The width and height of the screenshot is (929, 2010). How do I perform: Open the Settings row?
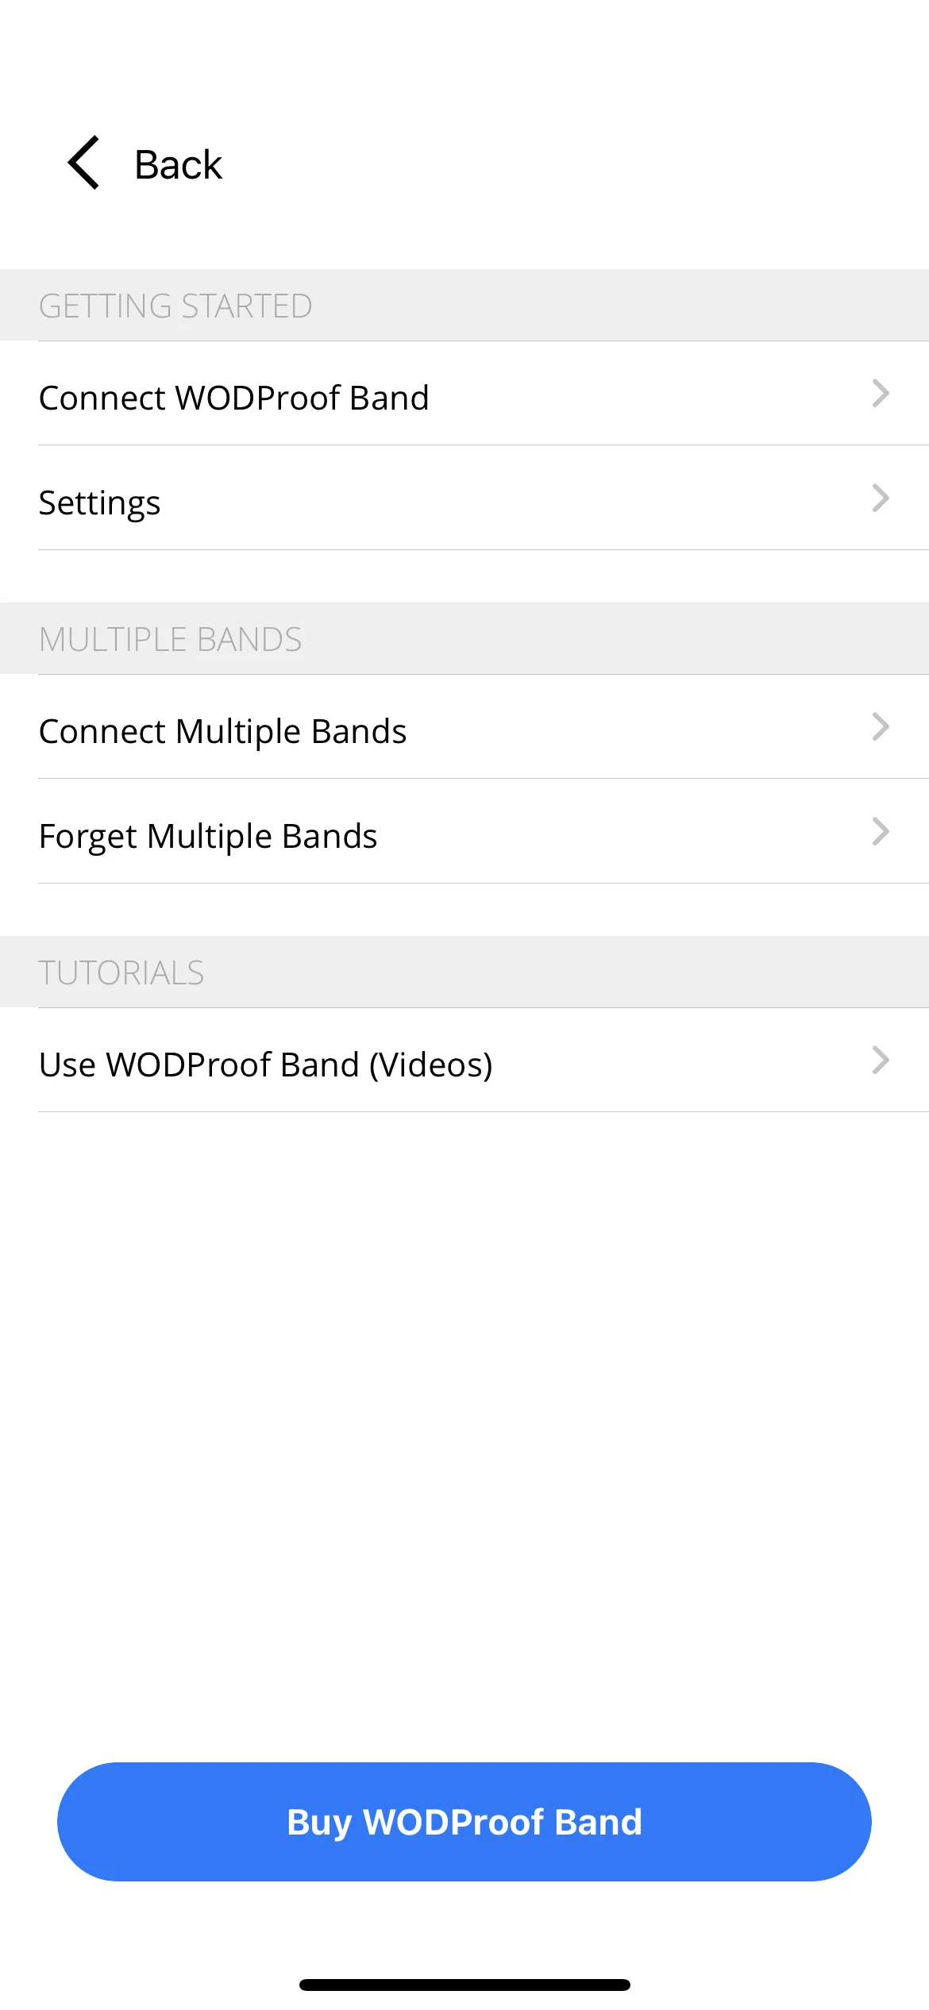(x=464, y=498)
